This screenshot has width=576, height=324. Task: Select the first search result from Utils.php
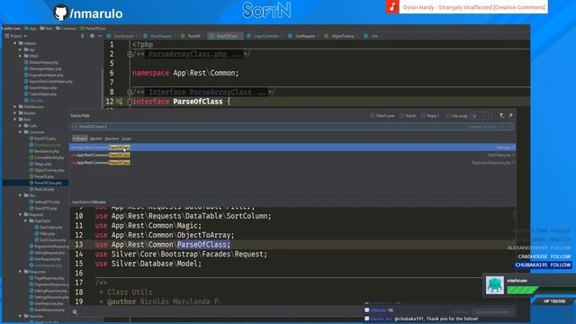click(x=292, y=148)
